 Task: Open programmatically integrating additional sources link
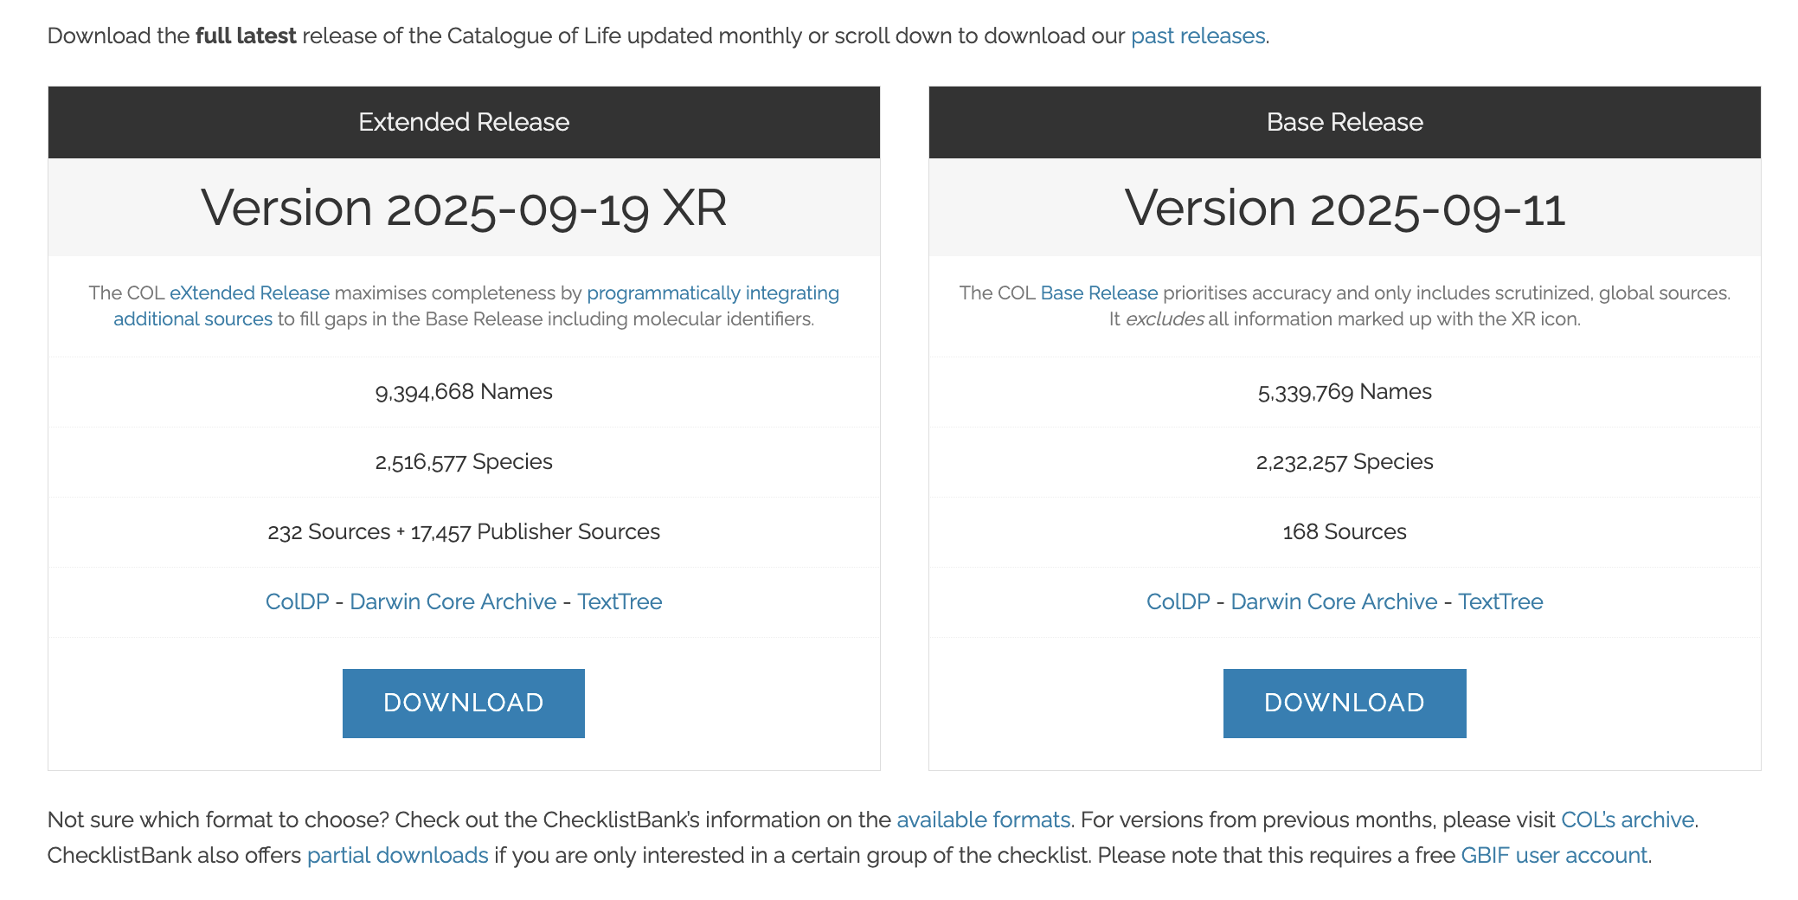[x=712, y=293]
